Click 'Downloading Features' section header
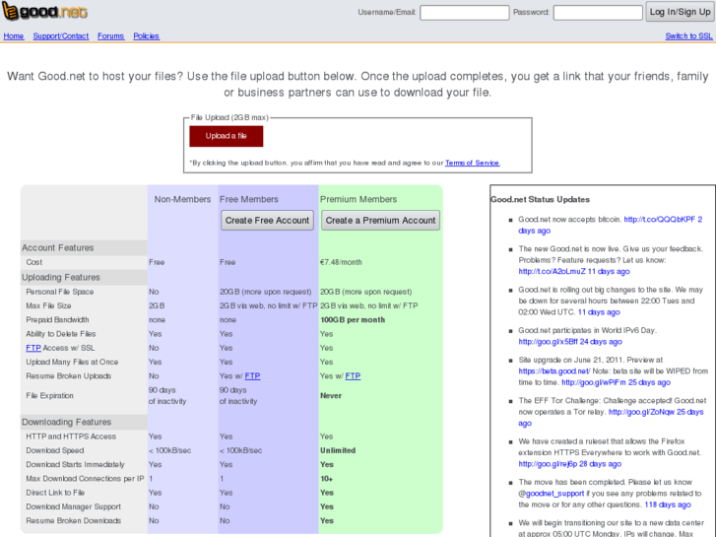716x537 pixels. (66, 422)
